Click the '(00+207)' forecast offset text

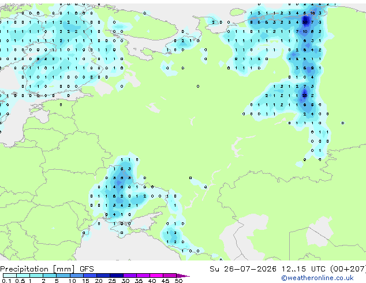click(348, 269)
